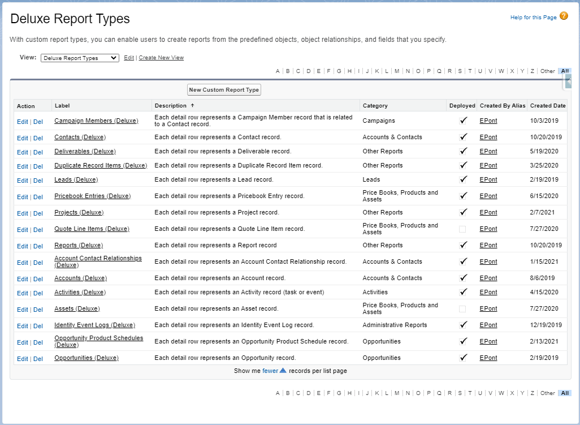Select the All tab in the alphabet filter
580x425 pixels.
[x=565, y=71]
